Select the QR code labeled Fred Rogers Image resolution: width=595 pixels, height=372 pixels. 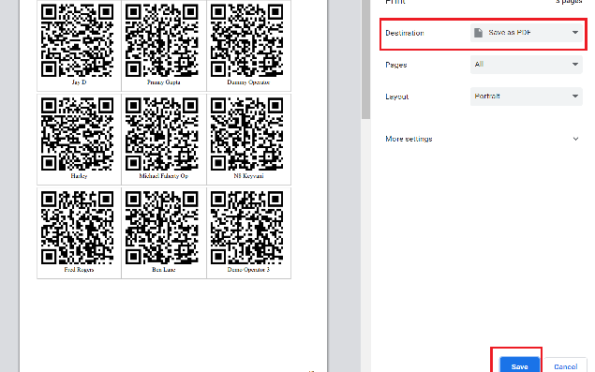tap(77, 228)
